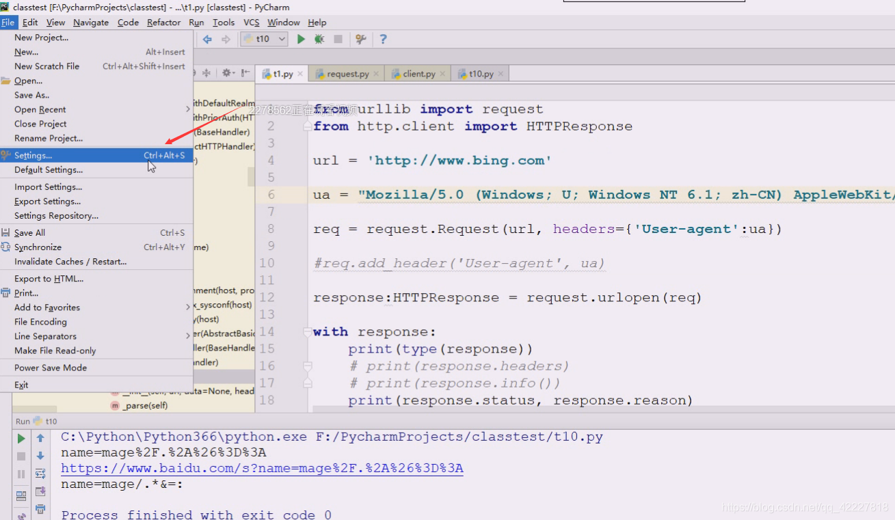Move up the stack trace arrow
This screenshot has height=520, width=895.
click(40, 439)
